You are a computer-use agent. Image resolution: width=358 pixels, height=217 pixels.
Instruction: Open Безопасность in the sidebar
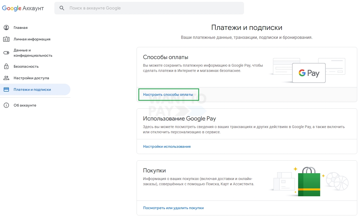[26, 66]
